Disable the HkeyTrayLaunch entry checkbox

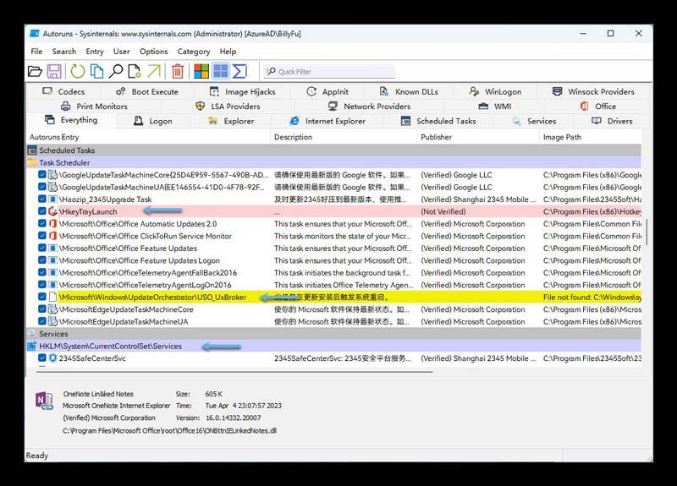(x=41, y=210)
